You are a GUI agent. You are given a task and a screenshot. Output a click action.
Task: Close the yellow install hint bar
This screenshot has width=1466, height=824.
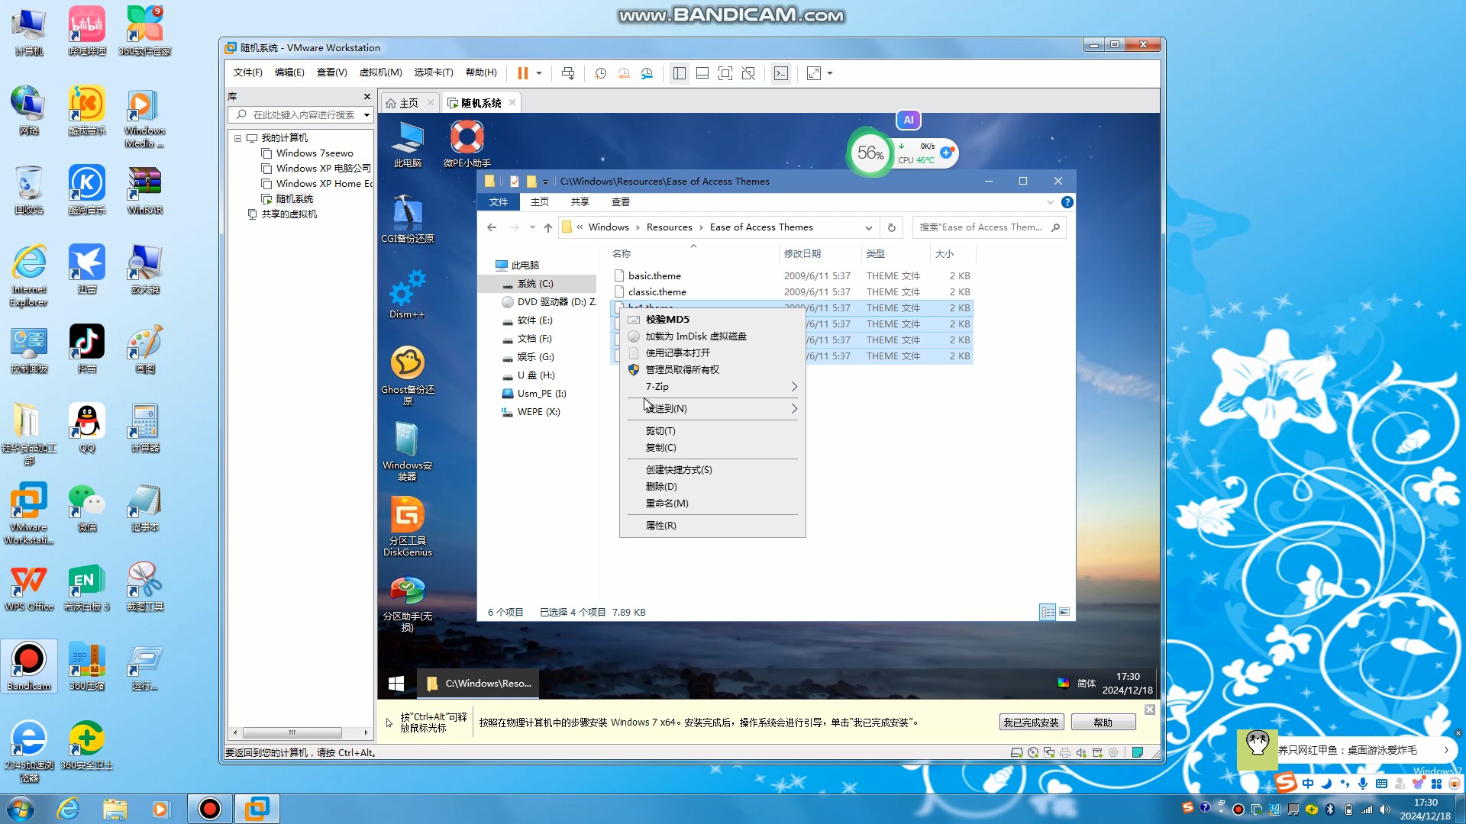point(1150,710)
